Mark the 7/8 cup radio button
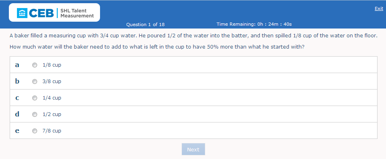The image size is (386, 159). pos(35,131)
